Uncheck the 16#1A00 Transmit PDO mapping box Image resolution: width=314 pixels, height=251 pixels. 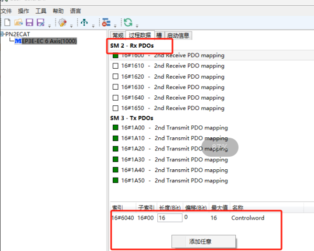(115, 127)
